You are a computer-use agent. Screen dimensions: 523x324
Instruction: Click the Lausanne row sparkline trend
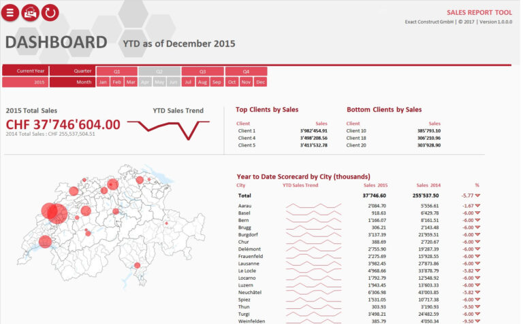pos(313,264)
